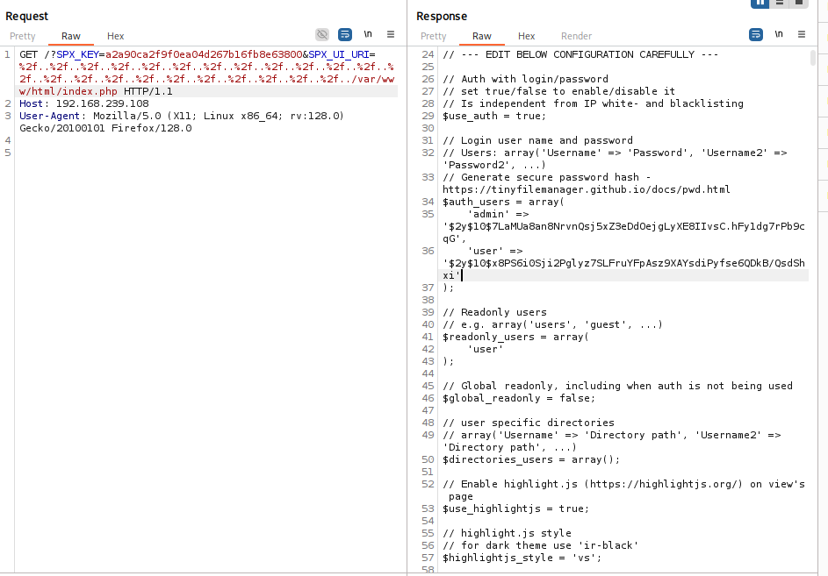
Task: Toggle word wrap icon in Request panel
Action: (345, 35)
